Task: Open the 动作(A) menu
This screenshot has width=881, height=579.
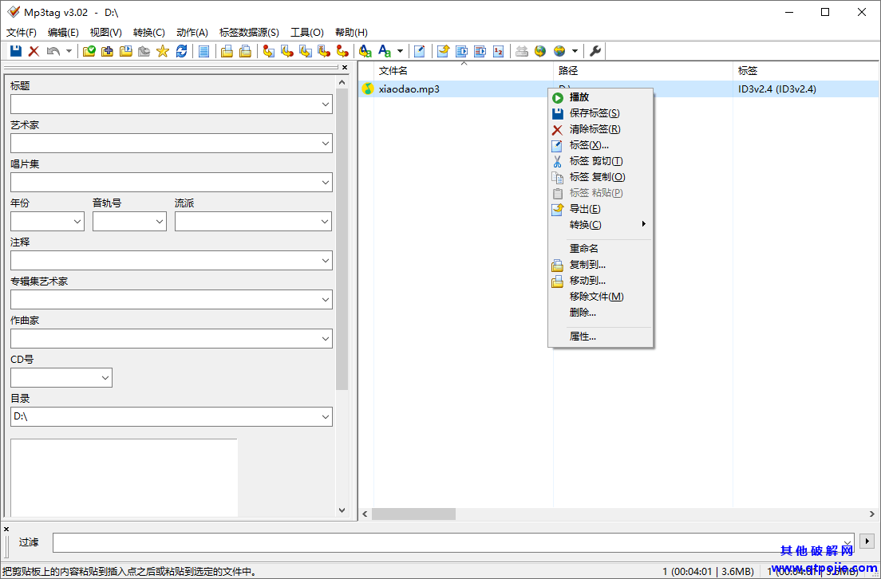Action: 192,33
